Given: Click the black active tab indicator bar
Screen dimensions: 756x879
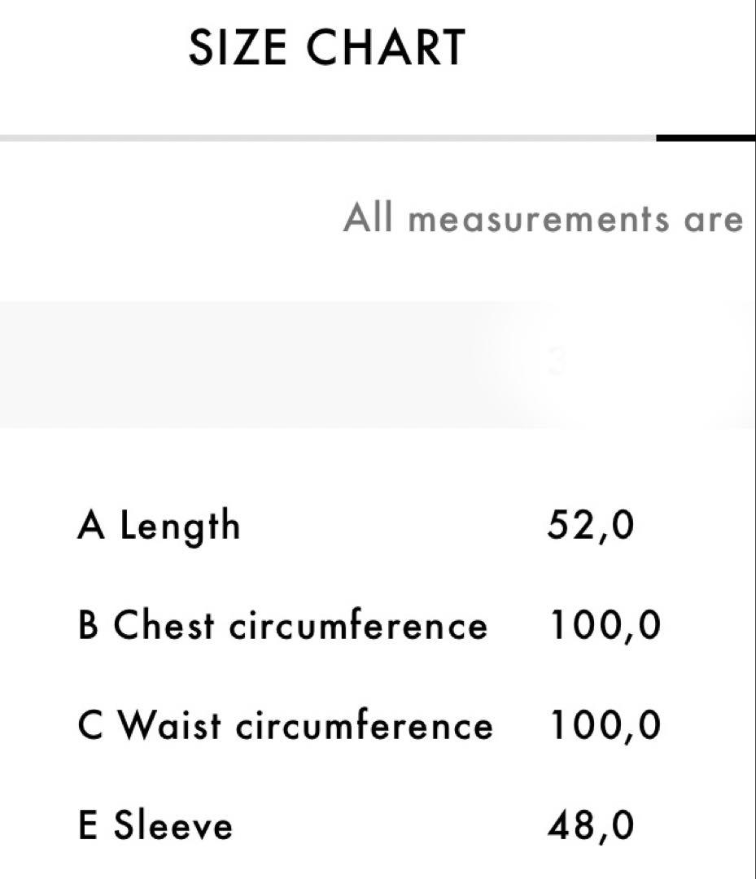Looking at the screenshot, I should (x=705, y=138).
